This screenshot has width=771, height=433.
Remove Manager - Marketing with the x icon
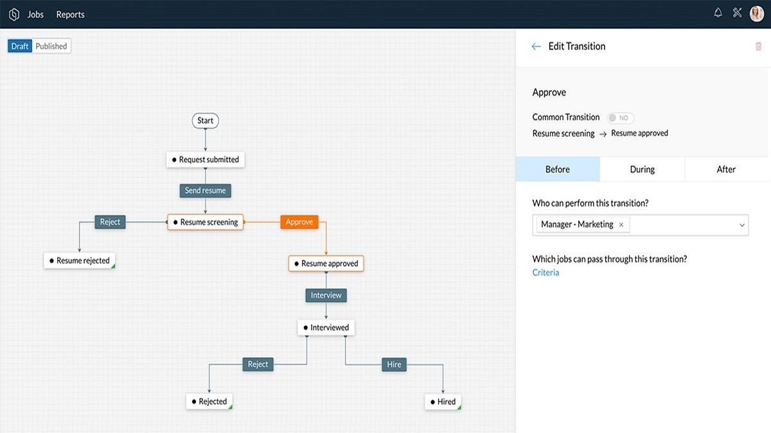[621, 225]
